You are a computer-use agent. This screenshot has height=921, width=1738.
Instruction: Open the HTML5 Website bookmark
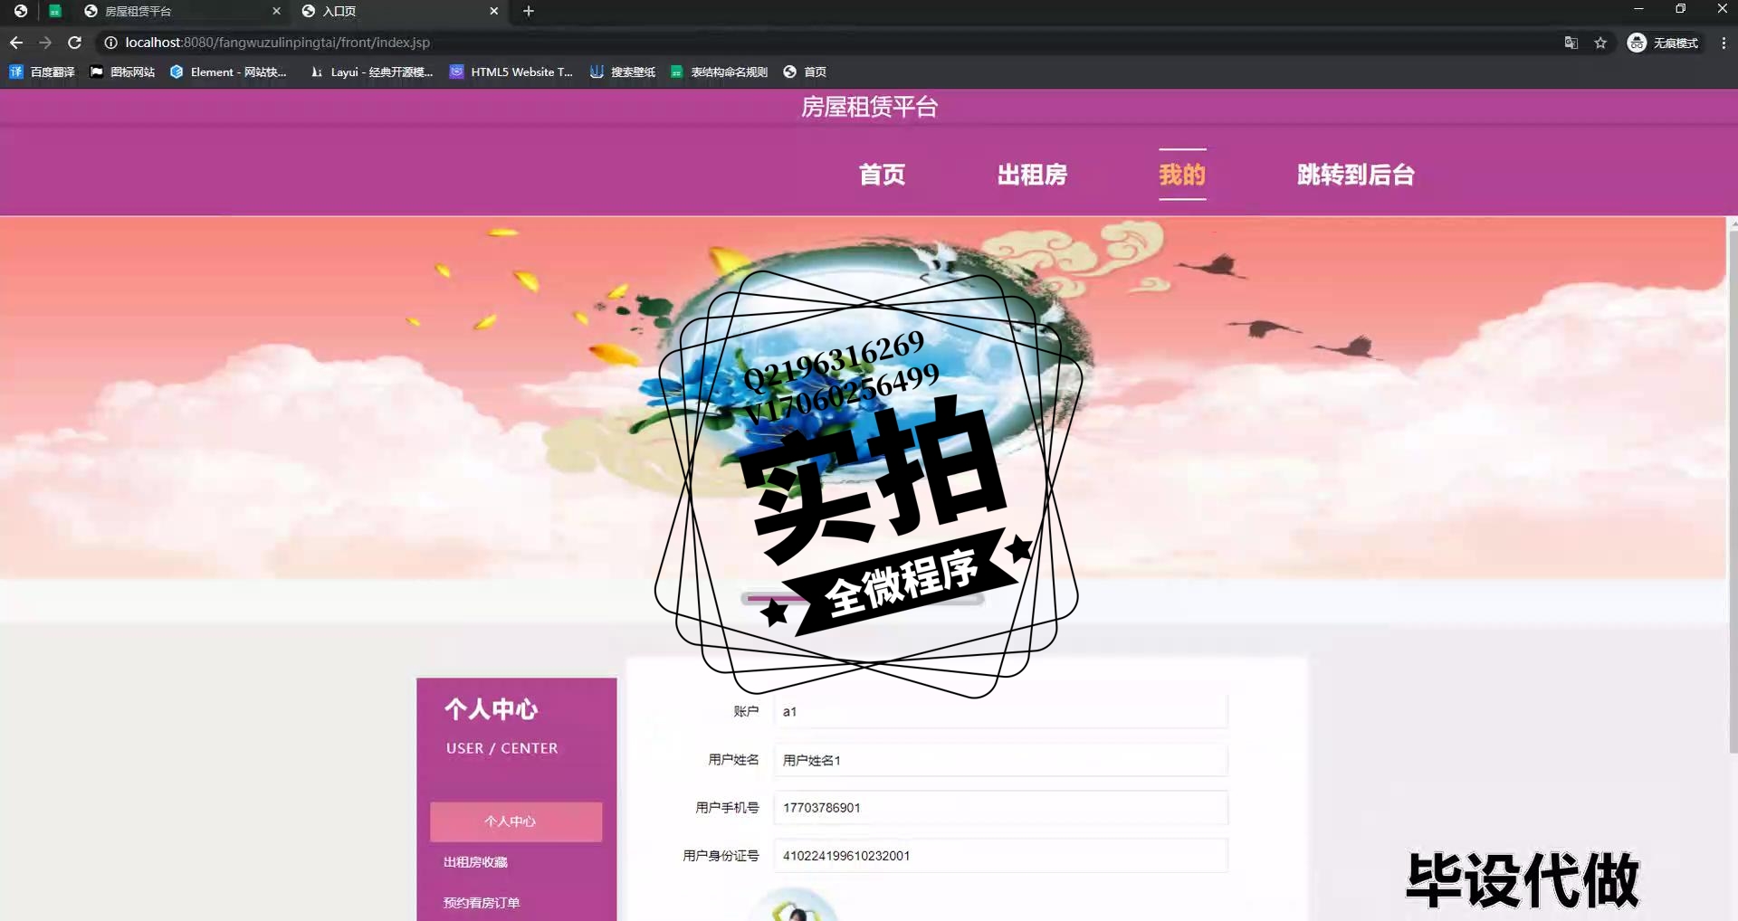(511, 71)
